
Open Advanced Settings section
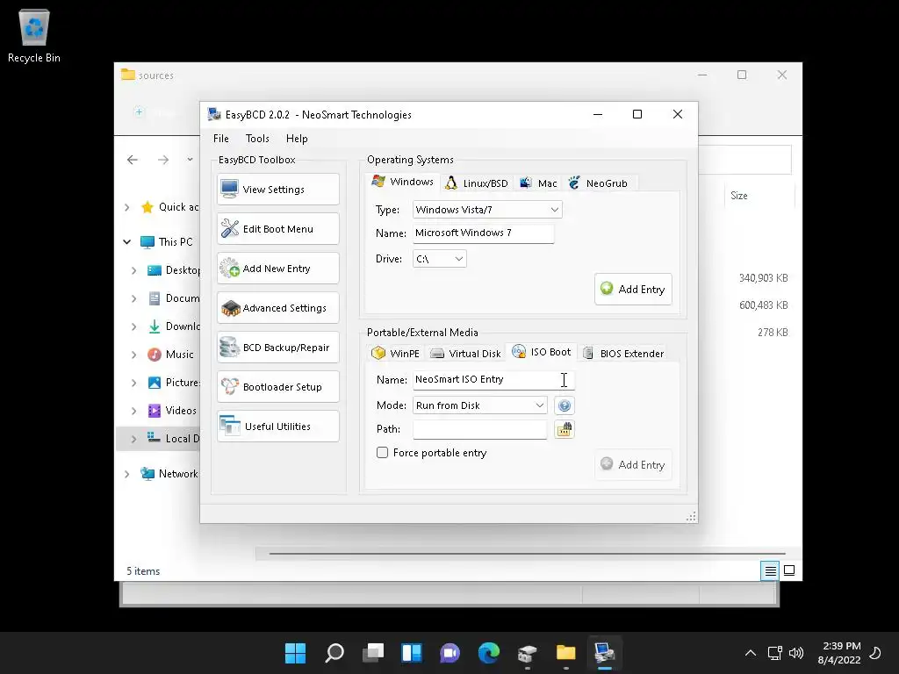pyautogui.click(x=278, y=308)
